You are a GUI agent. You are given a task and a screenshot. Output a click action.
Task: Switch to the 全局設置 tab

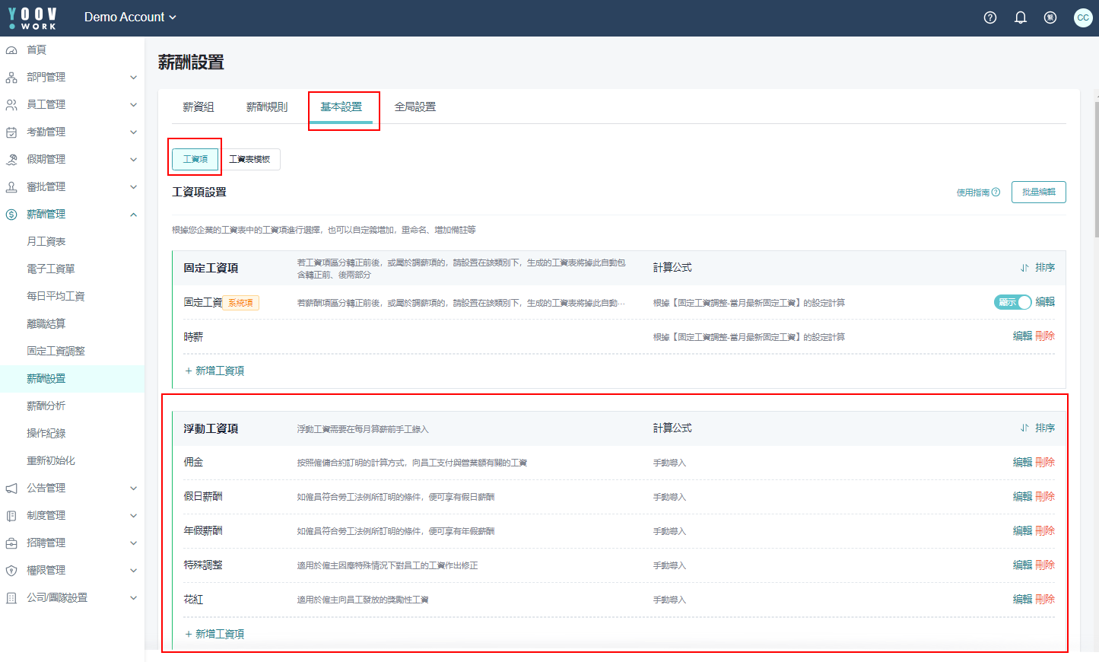[x=415, y=107]
